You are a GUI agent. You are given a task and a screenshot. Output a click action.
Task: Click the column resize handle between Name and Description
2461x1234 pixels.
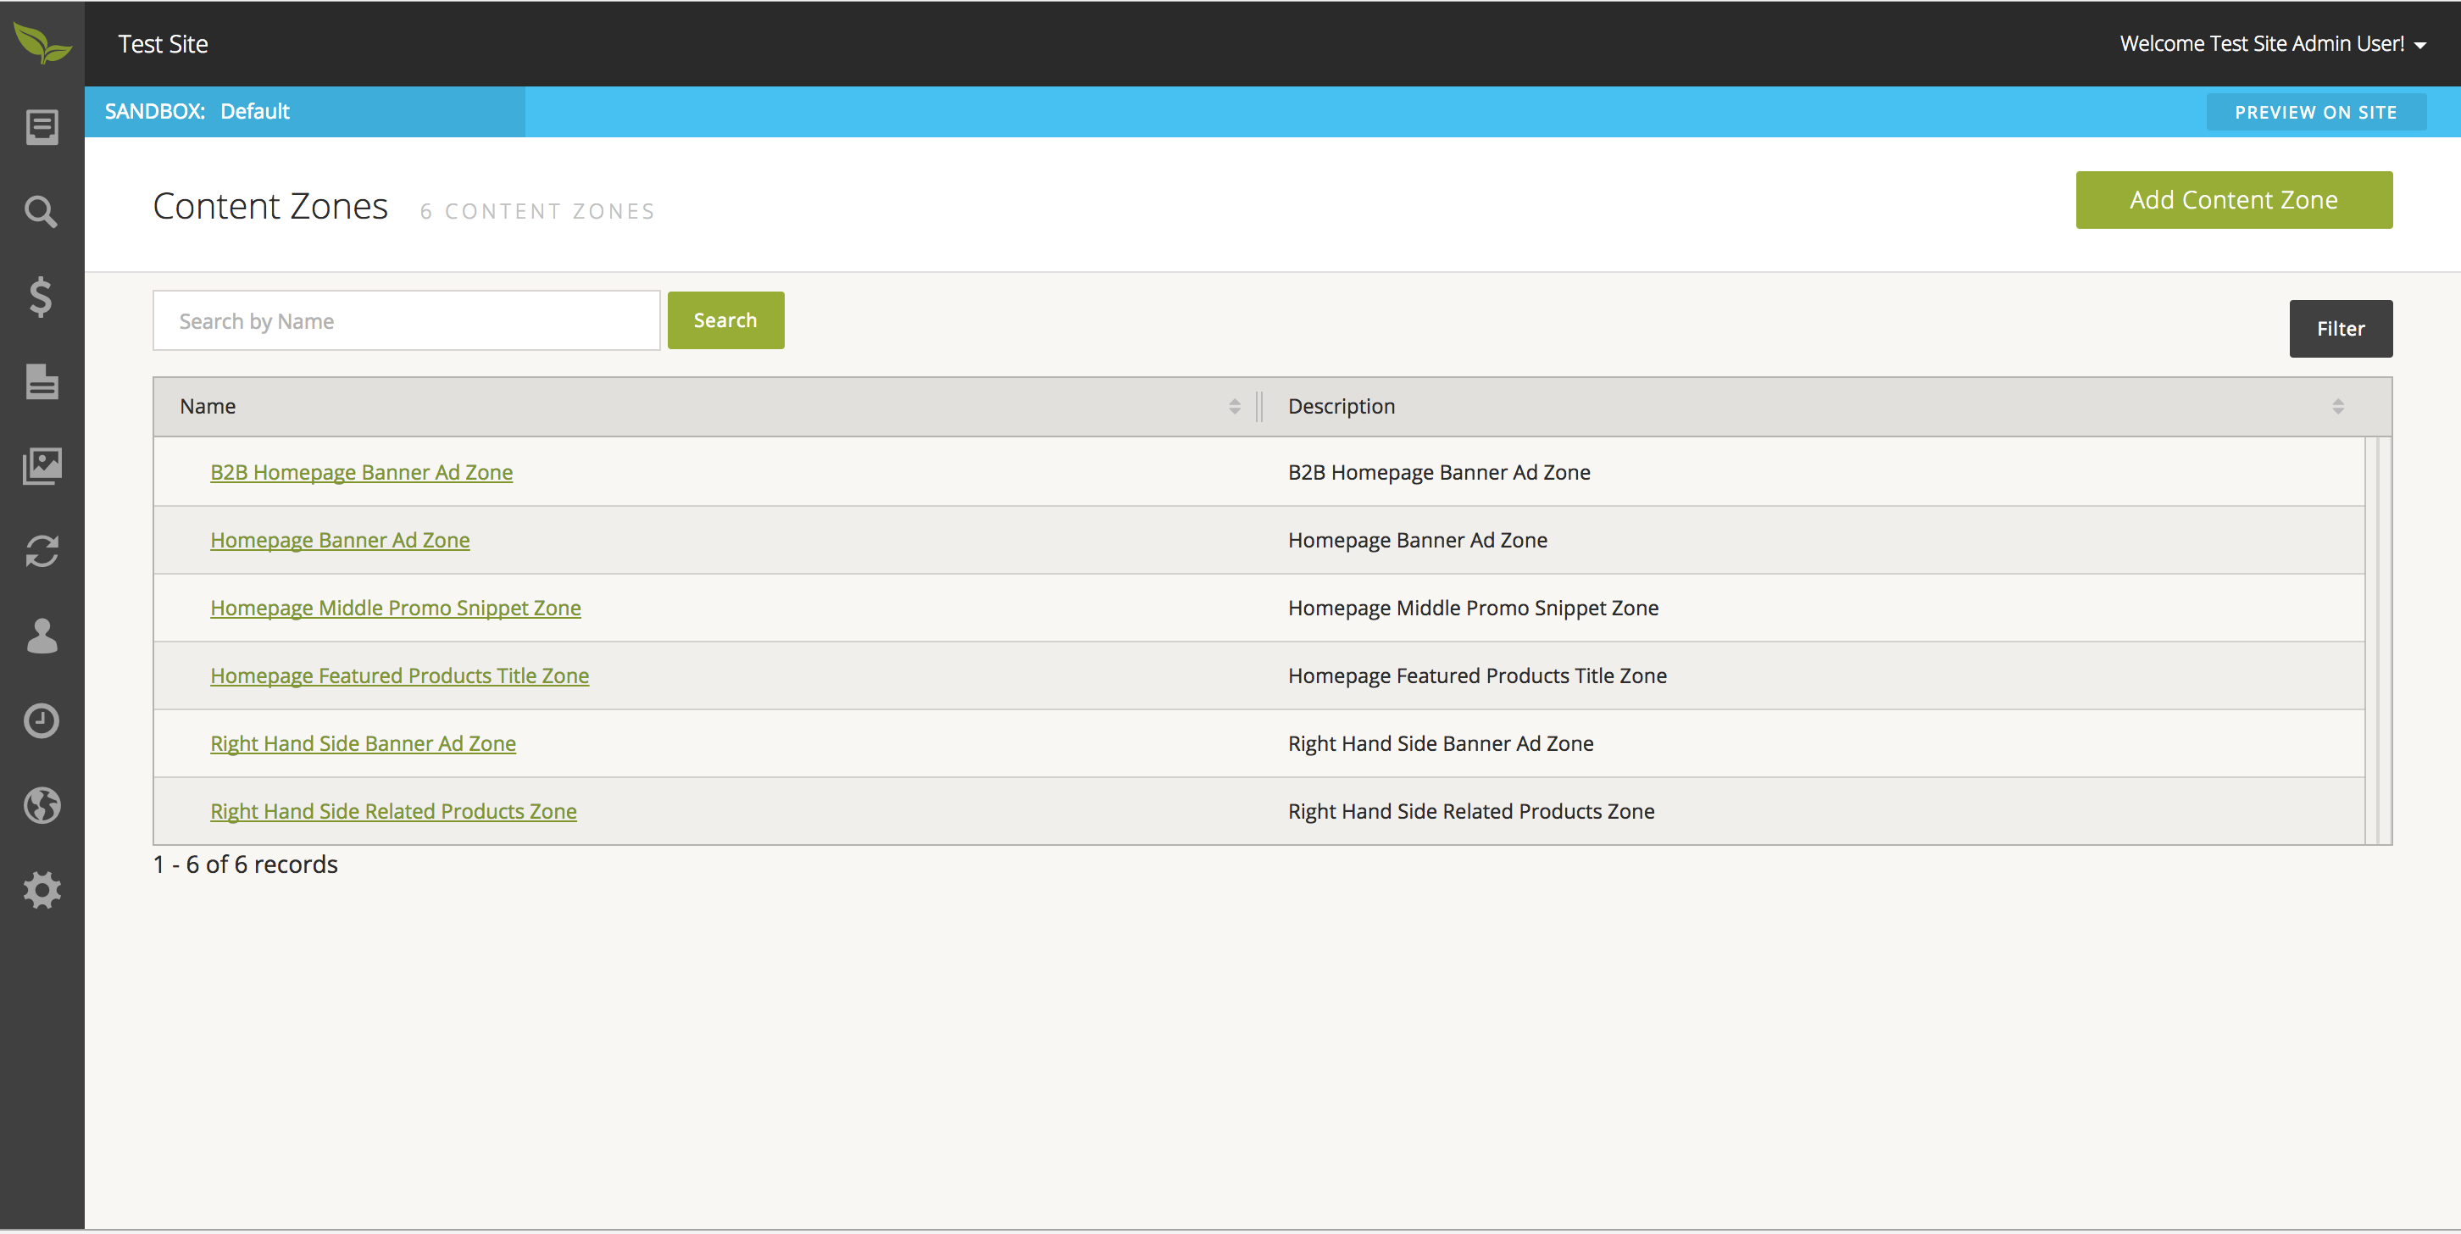coord(1260,407)
